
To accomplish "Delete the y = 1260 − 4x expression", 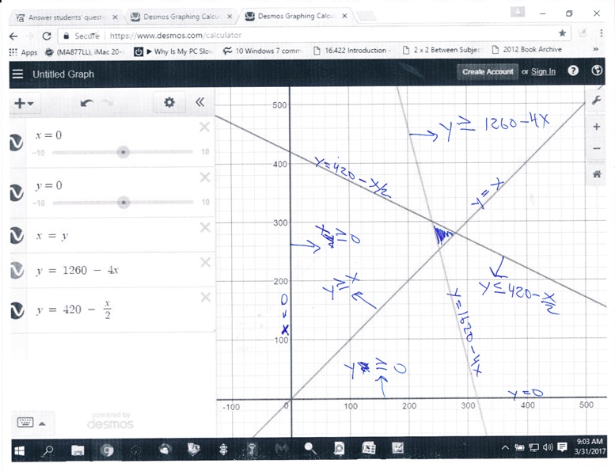I will [x=206, y=262].
